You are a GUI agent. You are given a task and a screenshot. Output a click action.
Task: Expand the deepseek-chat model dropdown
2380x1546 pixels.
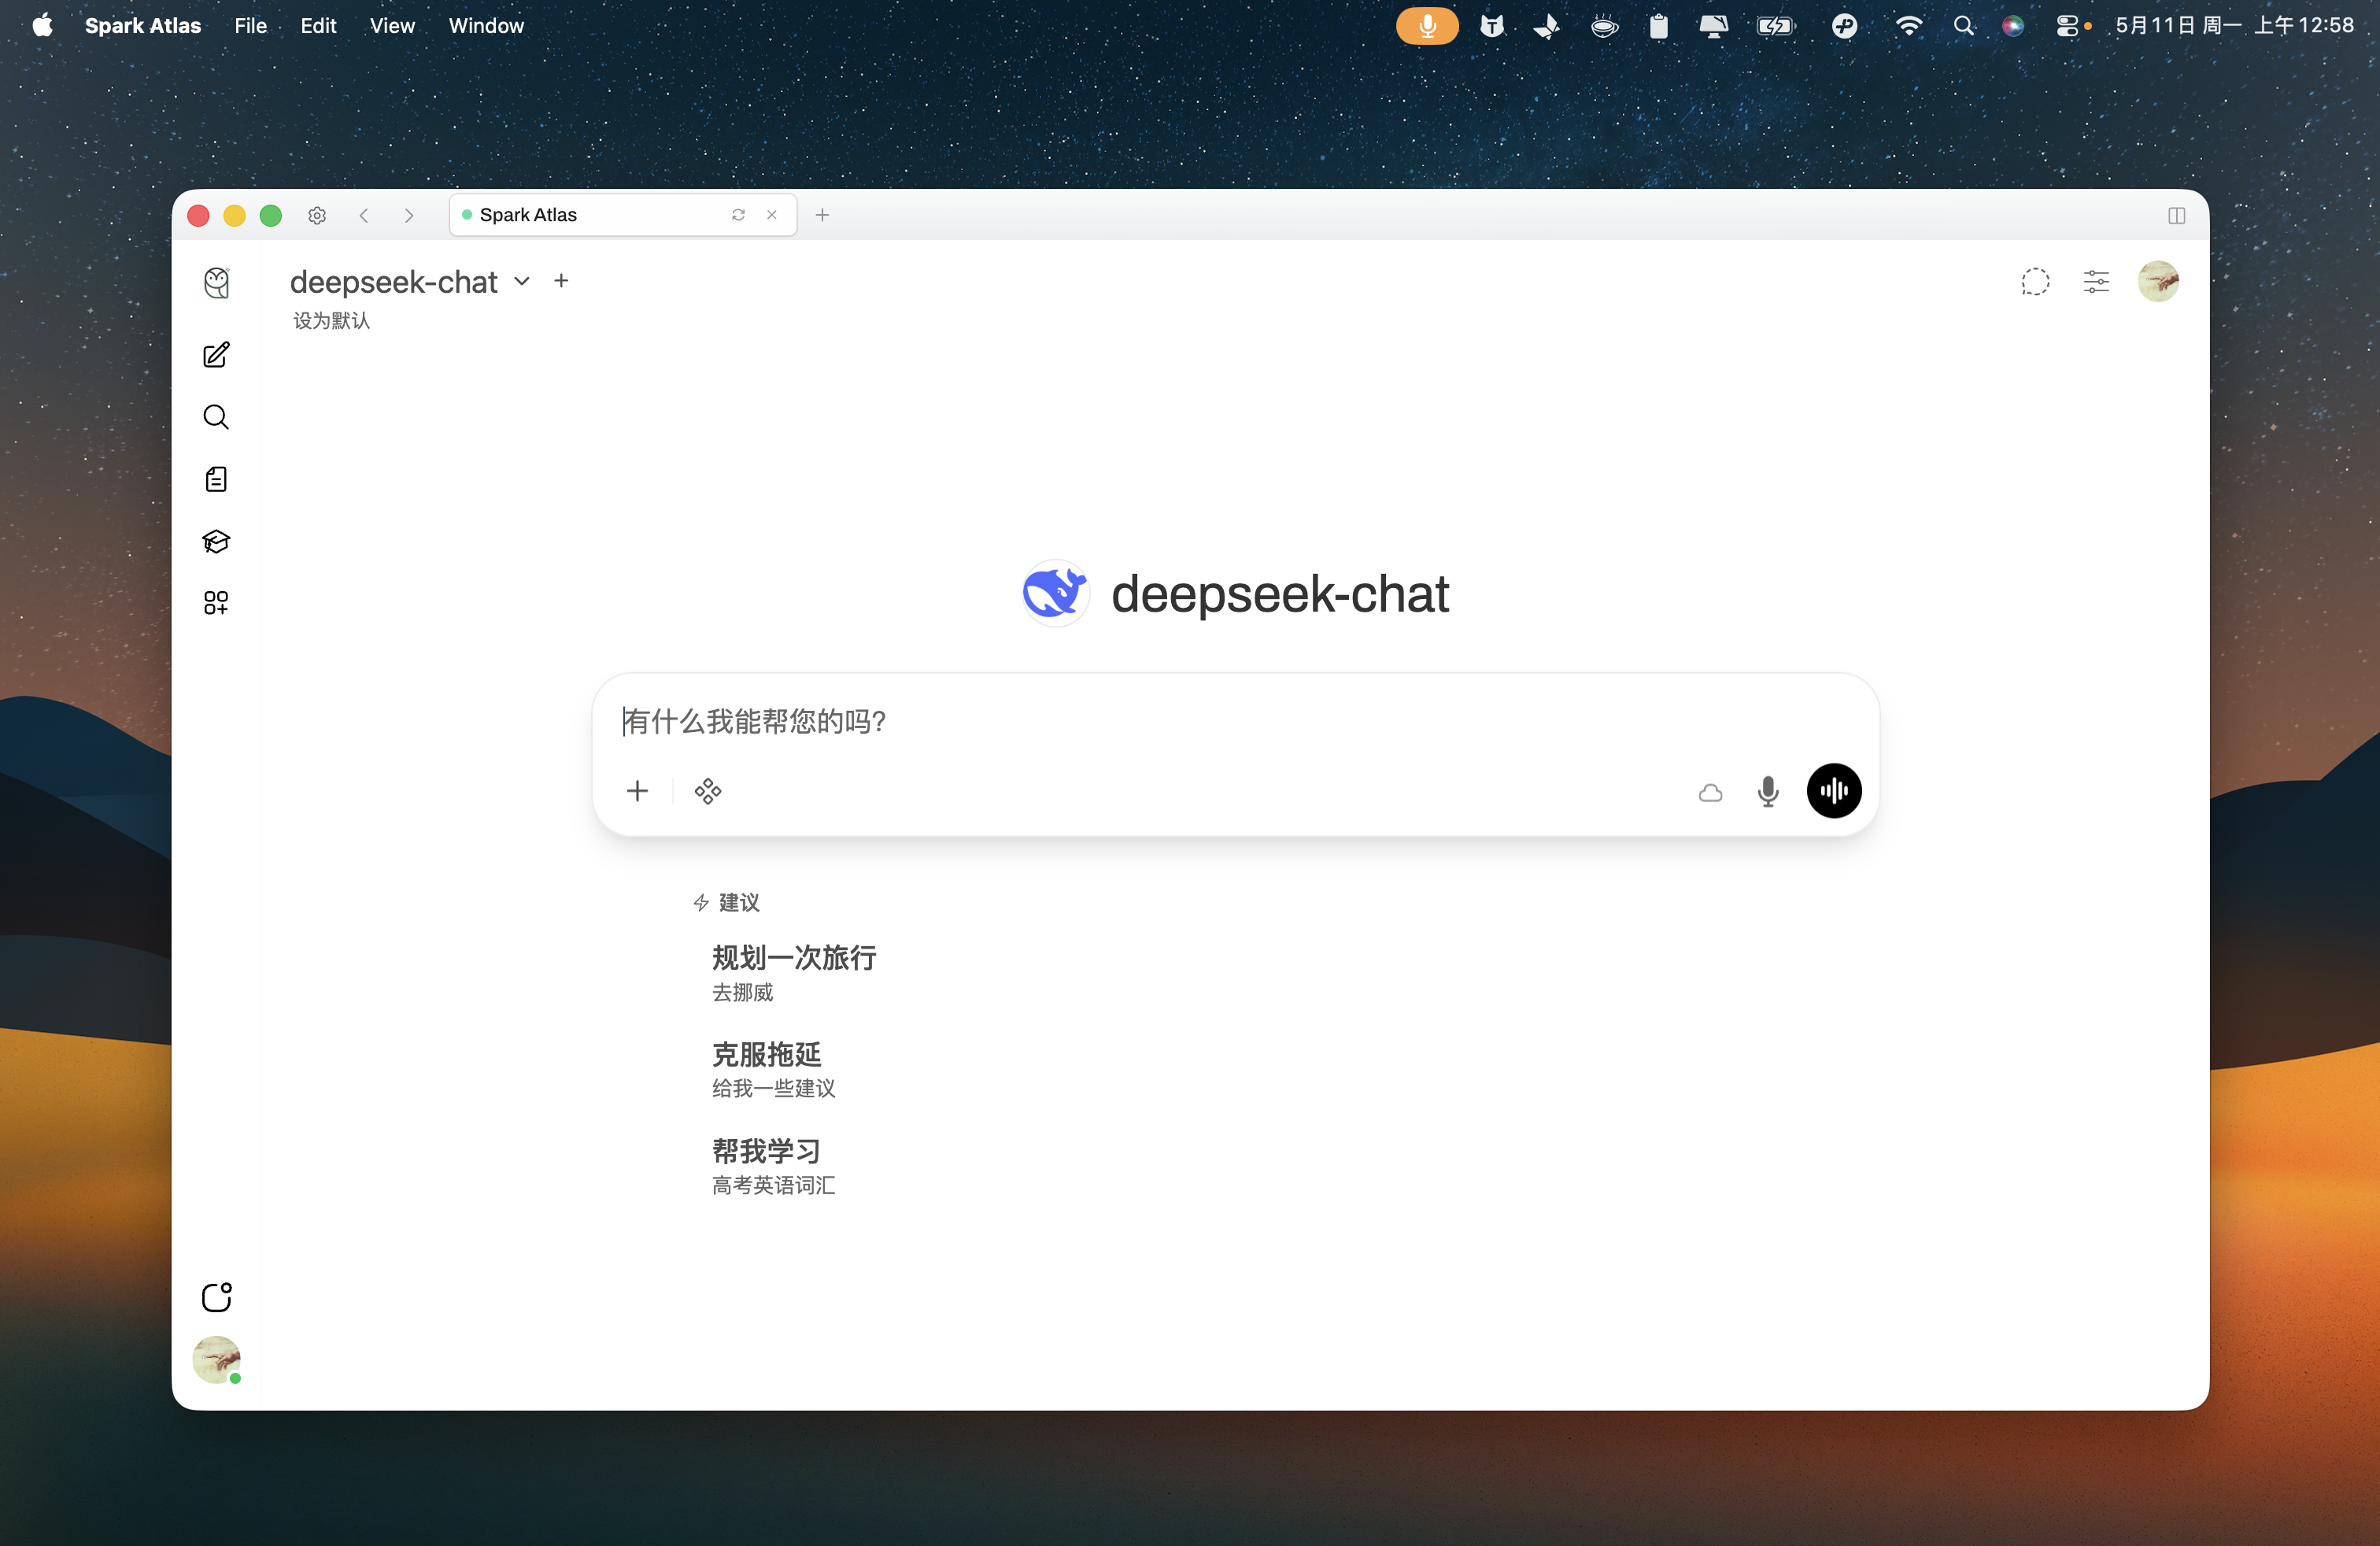(522, 282)
